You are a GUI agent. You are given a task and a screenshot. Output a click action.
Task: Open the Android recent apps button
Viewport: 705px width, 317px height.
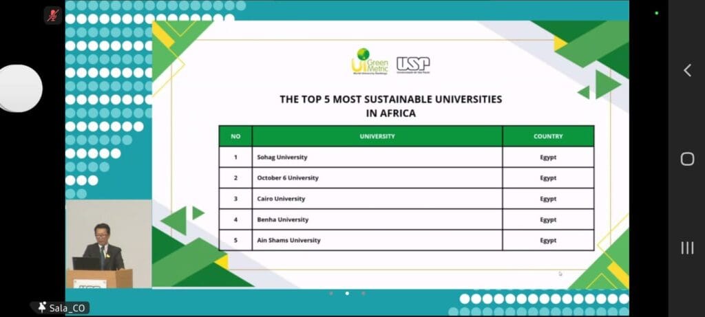(x=687, y=248)
